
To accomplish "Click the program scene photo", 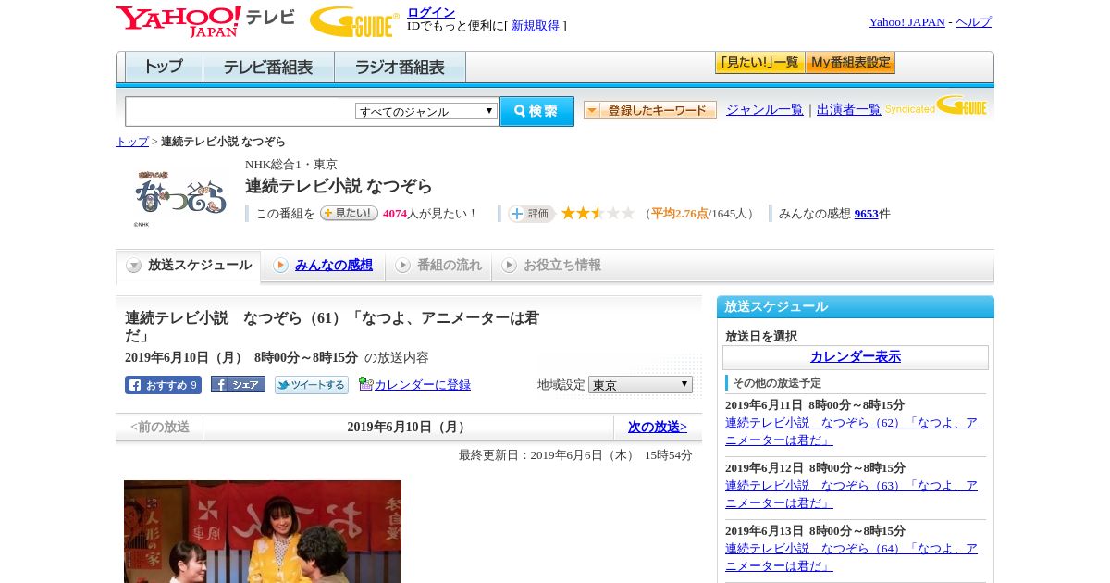I will [x=263, y=531].
